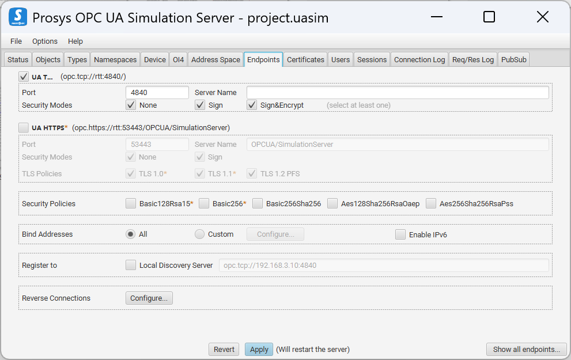This screenshot has height=360, width=571.
Task: Switch to the OI4 tab
Action: click(179, 60)
